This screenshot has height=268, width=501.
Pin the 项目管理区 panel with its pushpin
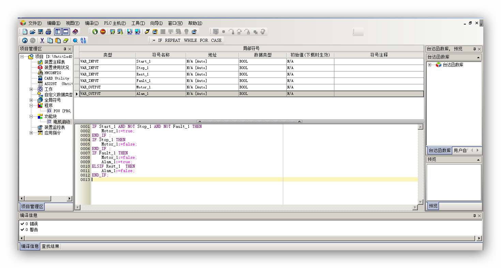point(65,49)
